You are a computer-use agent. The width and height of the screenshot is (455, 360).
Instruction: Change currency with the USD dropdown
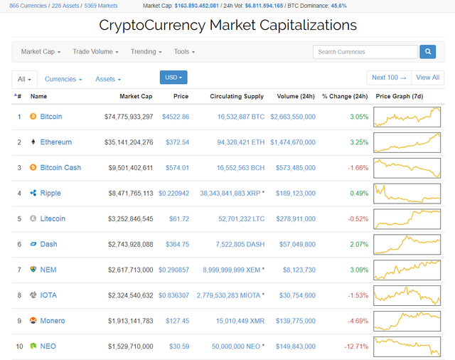click(x=173, y=78)
